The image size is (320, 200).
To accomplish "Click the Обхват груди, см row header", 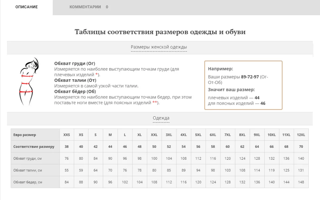I will (35, 158).
